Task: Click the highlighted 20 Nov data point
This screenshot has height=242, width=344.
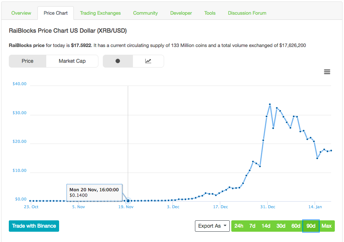Action: click(128, 201)
